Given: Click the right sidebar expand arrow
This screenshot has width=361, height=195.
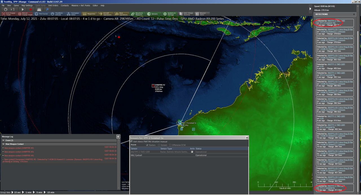Looking at the screenshot, I should pos(311,9).
